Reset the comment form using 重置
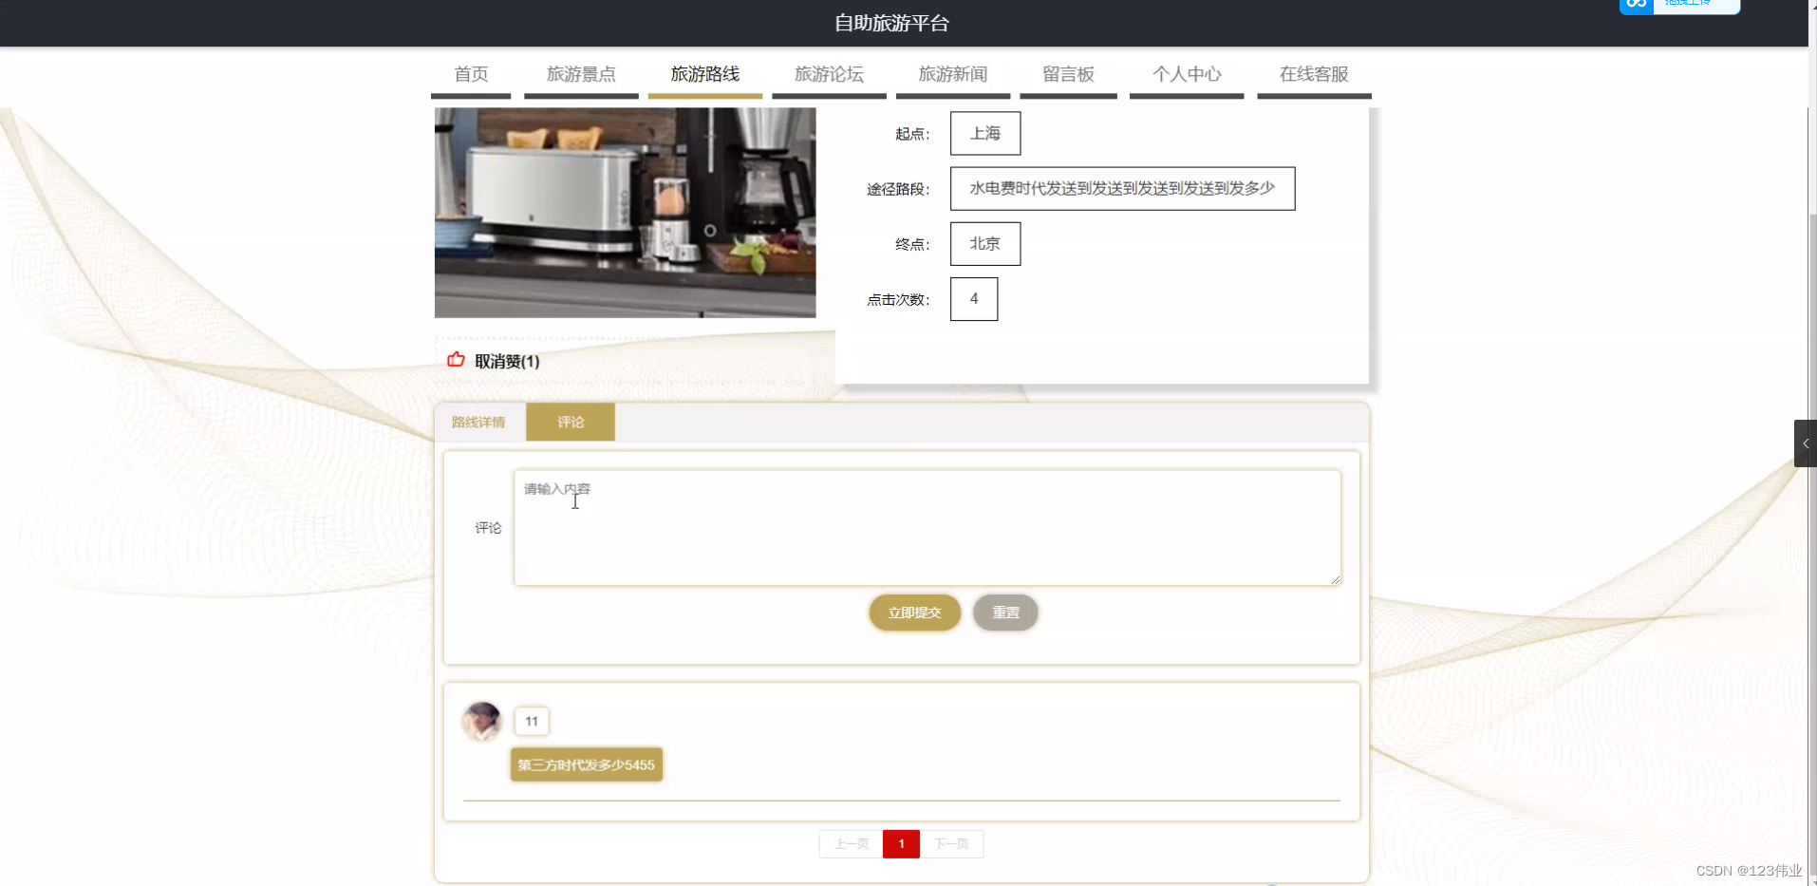This screenshot has width=1817, height=886. (1005, 613)
